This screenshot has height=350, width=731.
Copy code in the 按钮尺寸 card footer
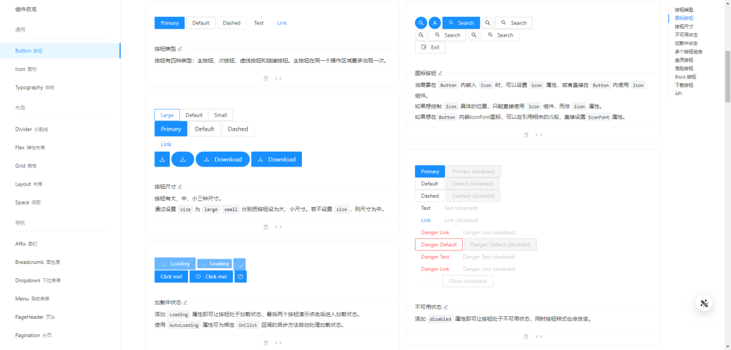point(266,227)
